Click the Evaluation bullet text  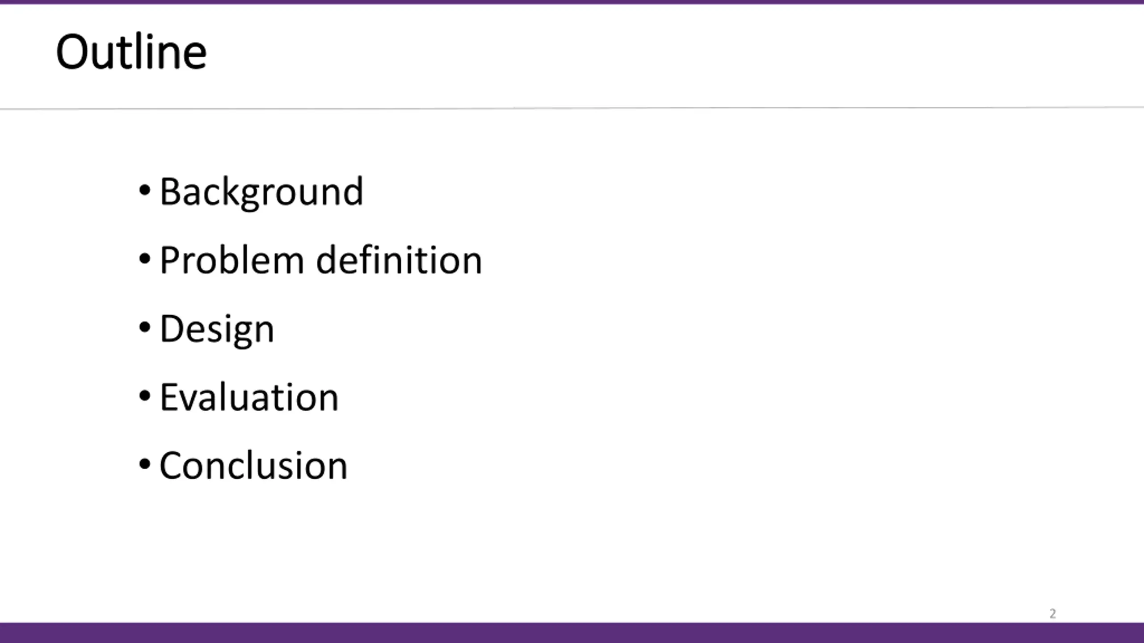tap(249, 397)
